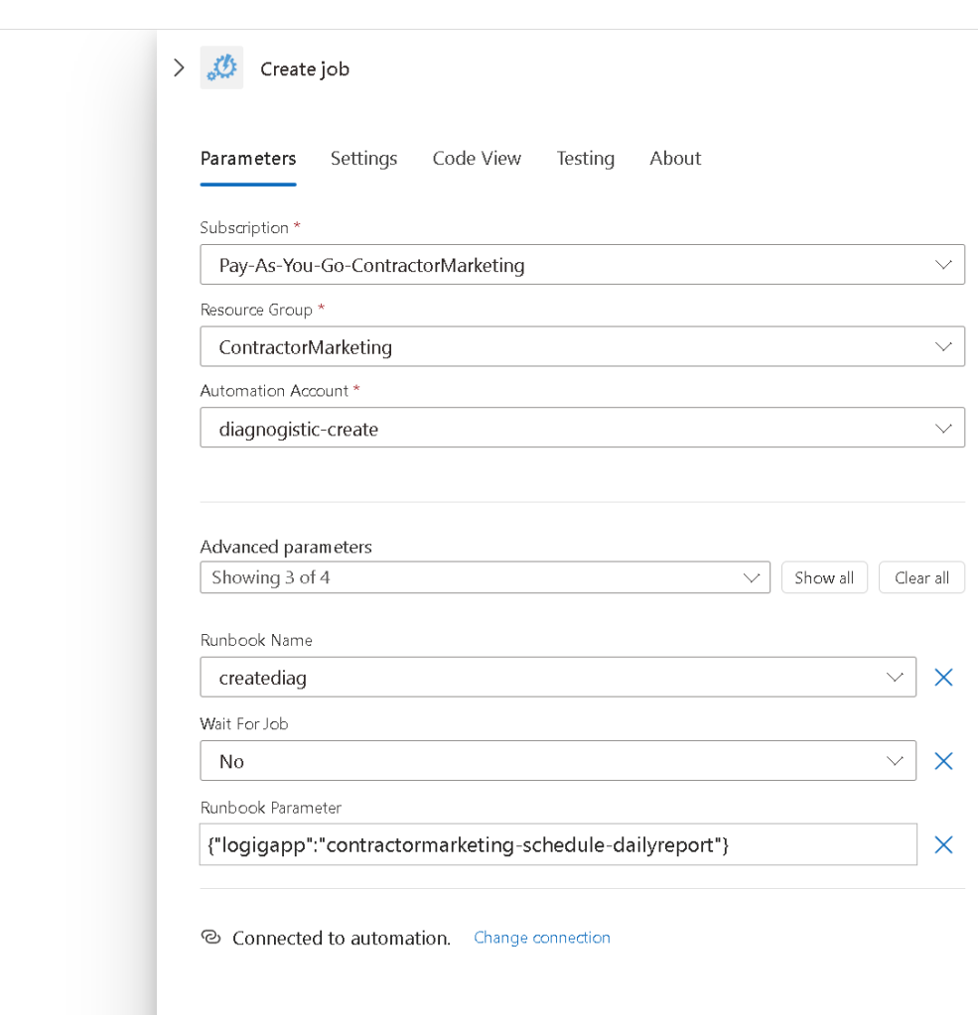Image resolution: width=978 pixels, height=1015 pixels.
Task: Open the Settings tab
Action: [x=364, y=159]
